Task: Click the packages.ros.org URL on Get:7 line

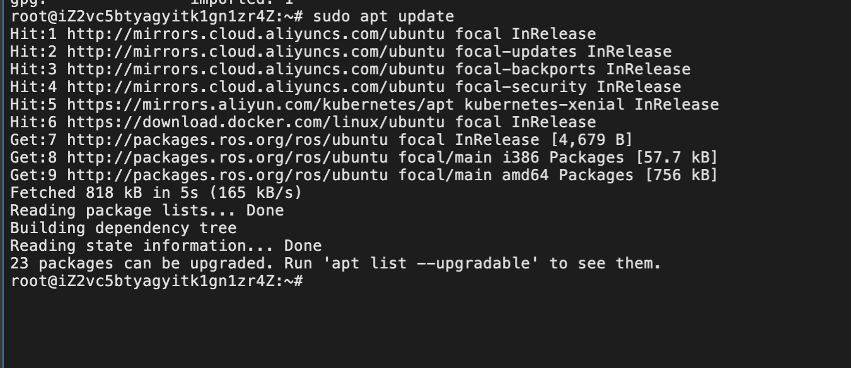Action: (227, 140)
